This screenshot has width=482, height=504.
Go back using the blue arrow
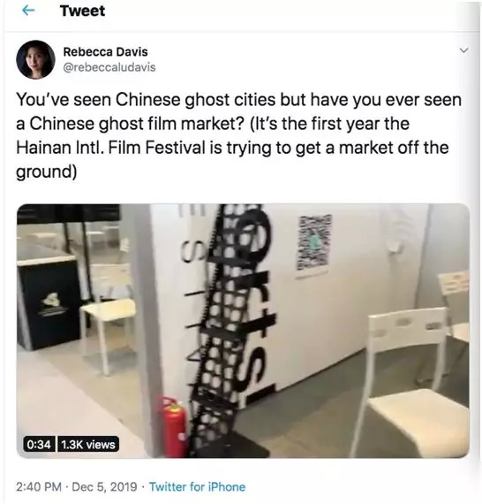click(28, 11)
